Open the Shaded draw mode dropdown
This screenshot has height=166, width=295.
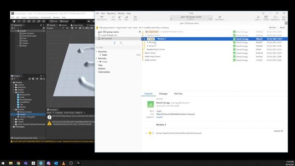tap(55, 28)
